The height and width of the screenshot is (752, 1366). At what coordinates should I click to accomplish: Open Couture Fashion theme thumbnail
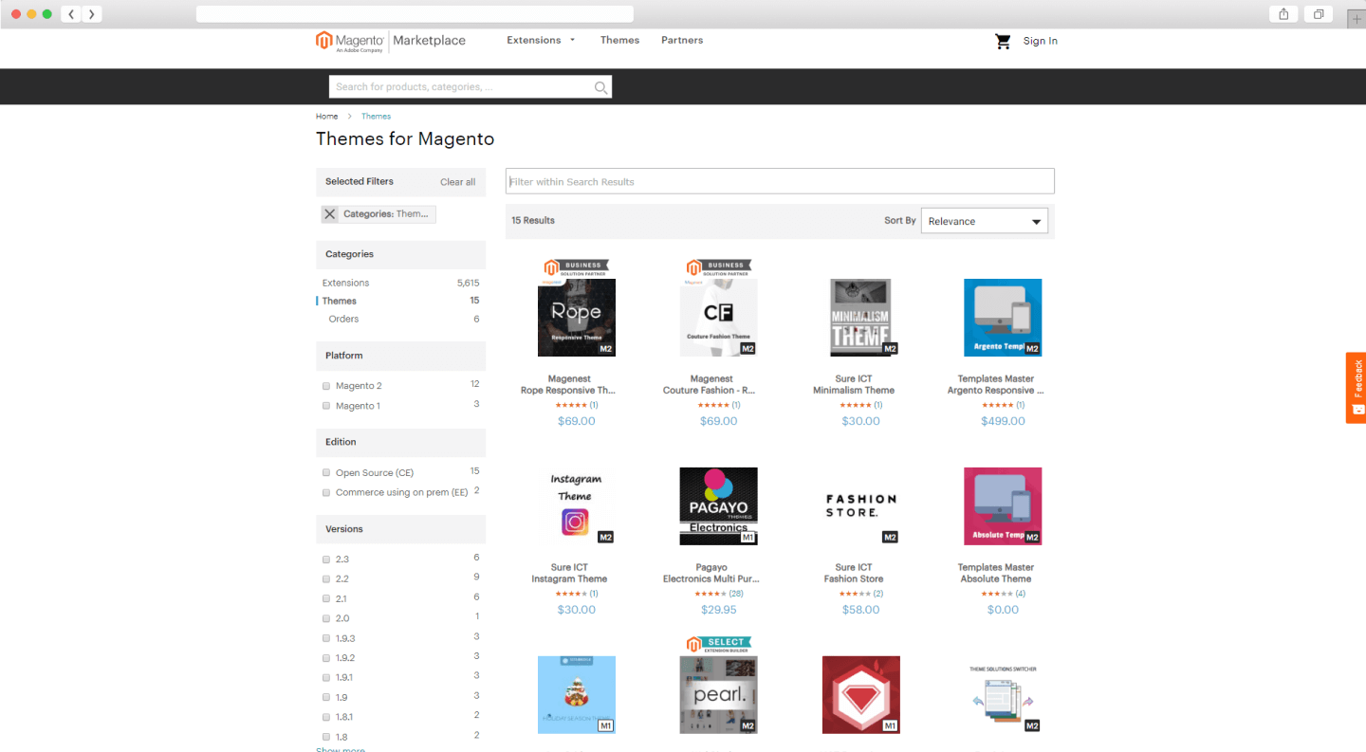pos(719,317)
